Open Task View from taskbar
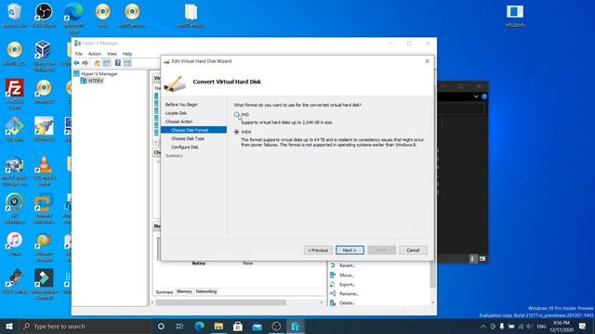Viewport: 595px width, 334px height. pyautogui.click(x=179, y=326)
